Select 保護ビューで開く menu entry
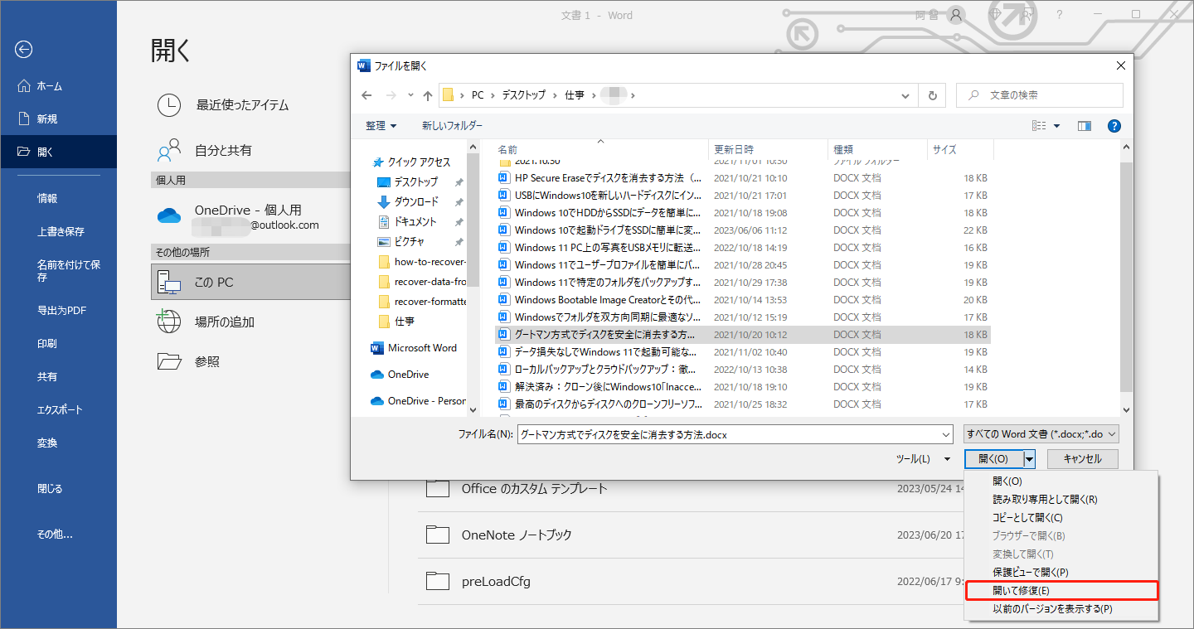The height and width of the screenshot is (629, 1194). (x=1031, y=573)
